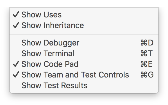This screenshot has width=168, height=105.
Task: Click the separator line below Show Inheritance
Action: [84, 34]
